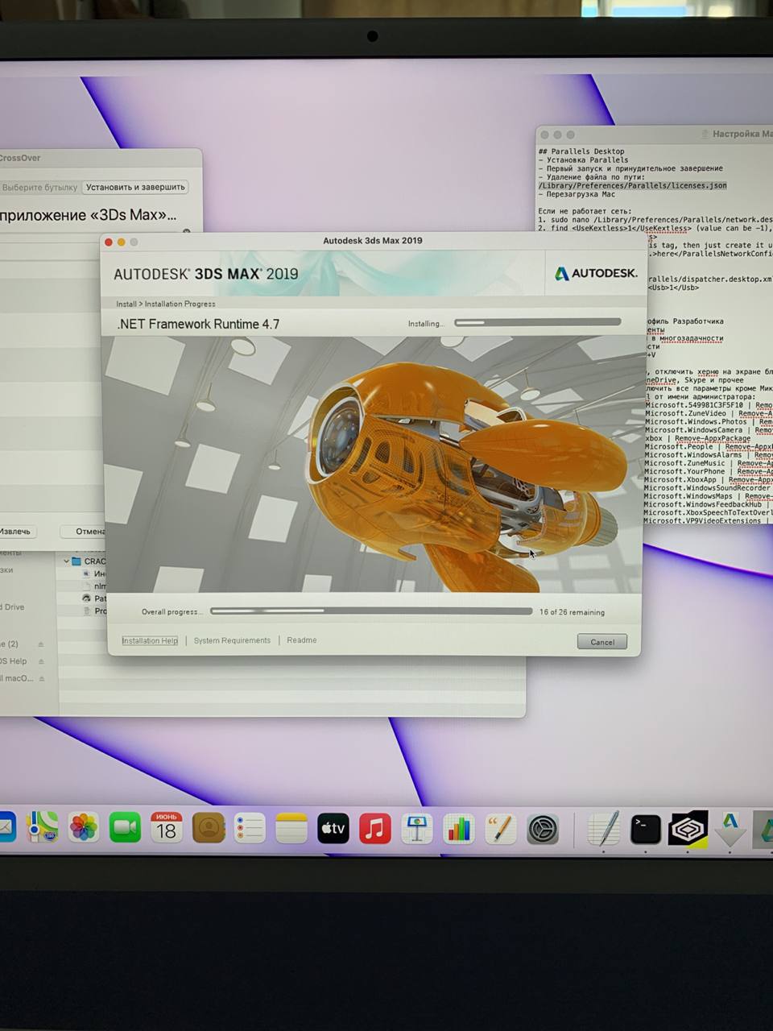773x1031 pixels.
Task: Click the 'Install > Installation Progress' breadcrumb
Action: pos(166,304)
